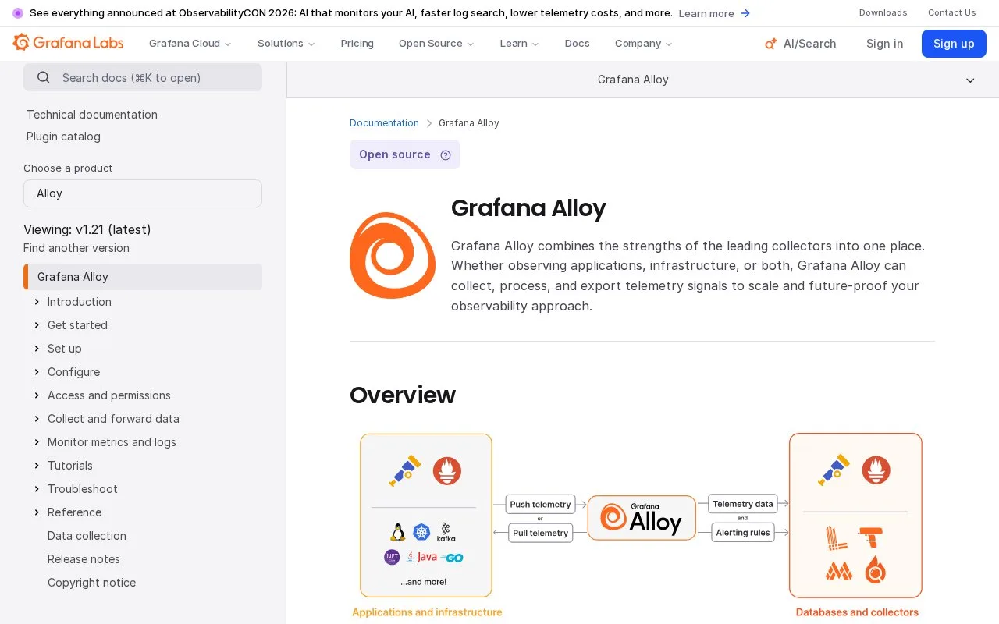The image size is (999, 624).
Task: Open the Downloads link
Action: coord(883,12)
